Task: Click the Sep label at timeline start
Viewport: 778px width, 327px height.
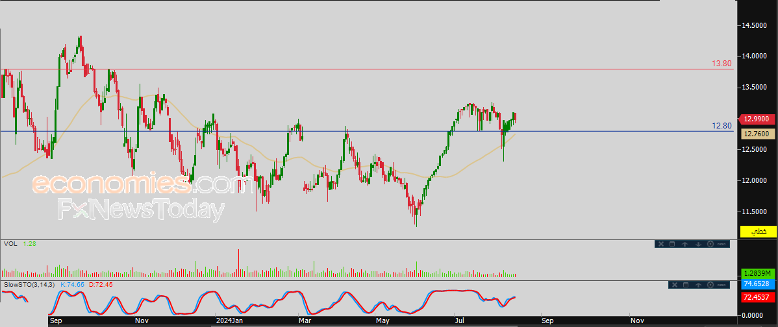Action: (x=55, y=321)
